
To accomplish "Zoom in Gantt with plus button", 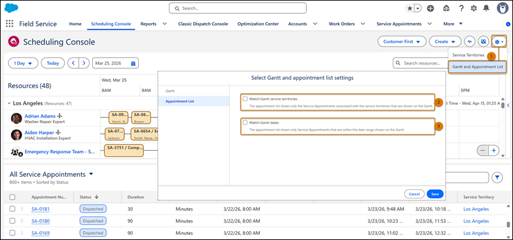I will tap(494, 151).
